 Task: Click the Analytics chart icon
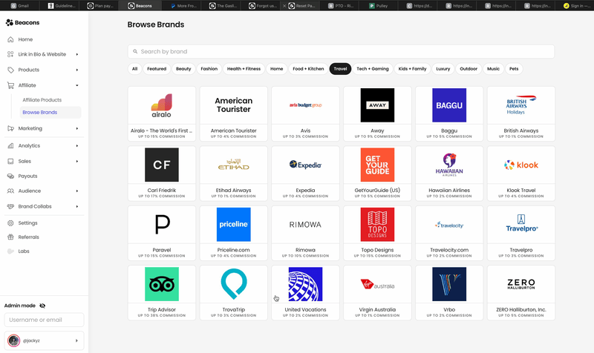[10, 145]
